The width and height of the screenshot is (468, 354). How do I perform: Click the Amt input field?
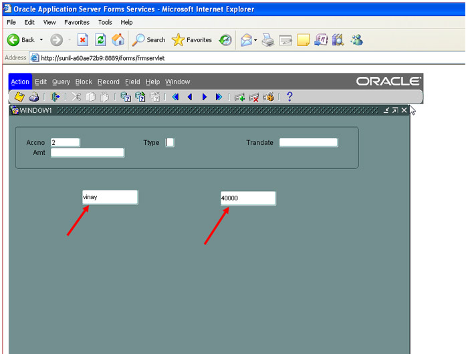coord(88,153)
